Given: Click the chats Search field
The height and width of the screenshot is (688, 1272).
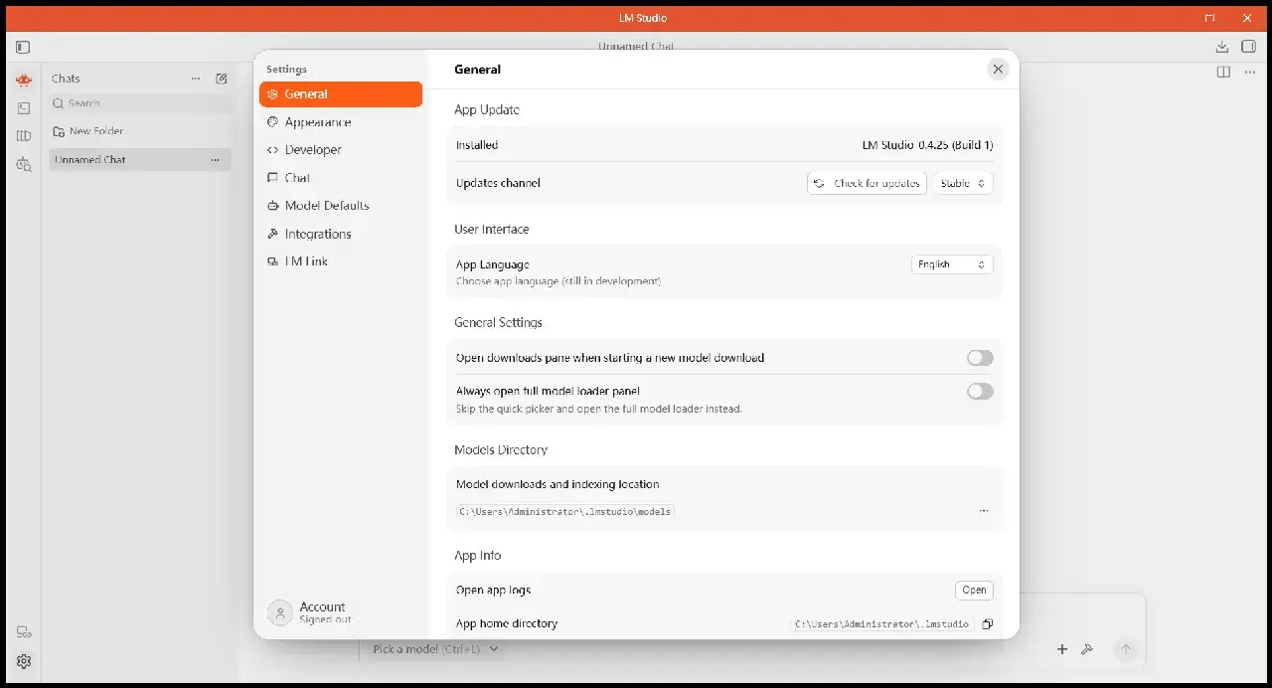Looking at the screenshot, I should (140, 103).
